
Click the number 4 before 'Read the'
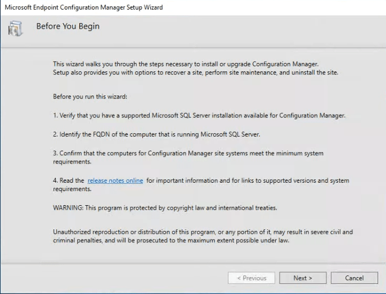(x=55, y=180)
